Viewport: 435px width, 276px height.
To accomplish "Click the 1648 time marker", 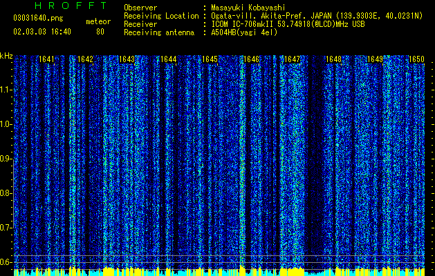I will [334, 59].
